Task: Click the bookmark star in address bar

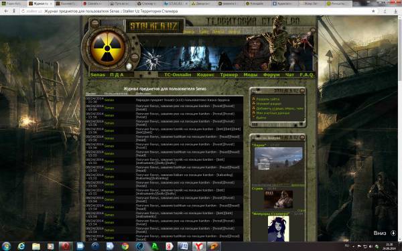Action: point(373,11)
